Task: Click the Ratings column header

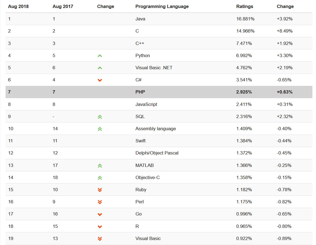Action: click(245, 6)
